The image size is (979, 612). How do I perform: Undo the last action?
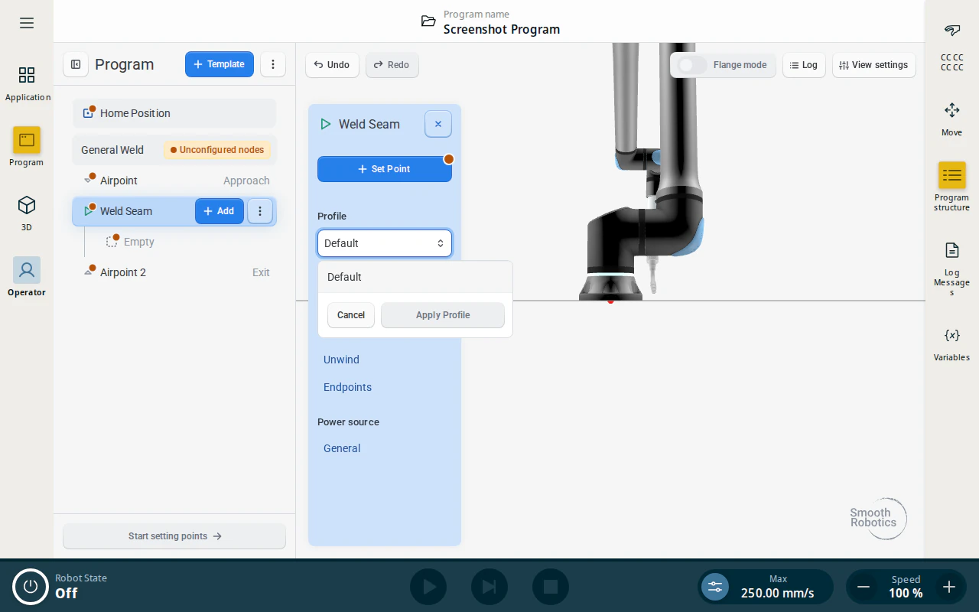click(332, 65)
